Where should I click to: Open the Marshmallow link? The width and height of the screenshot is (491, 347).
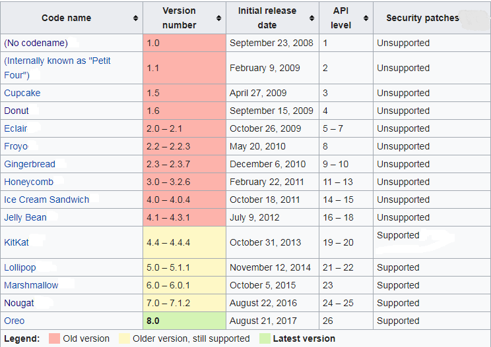coord(31,285)
